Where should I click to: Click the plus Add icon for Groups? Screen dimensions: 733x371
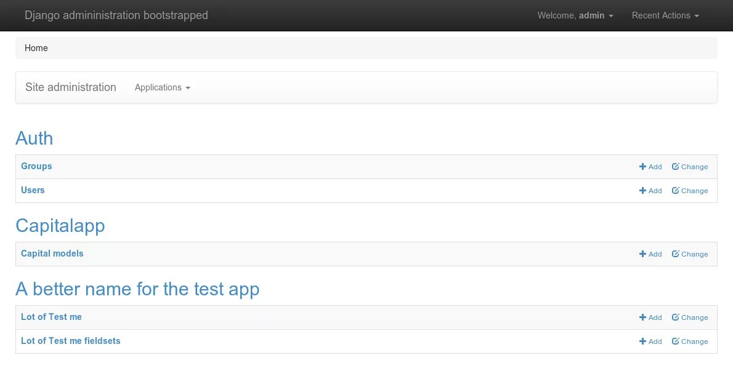pos(642,167)
